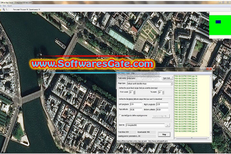231x154 pixels.
Task: Open the Export menu in Offline Map Viewer
Action: pos(10,6)
